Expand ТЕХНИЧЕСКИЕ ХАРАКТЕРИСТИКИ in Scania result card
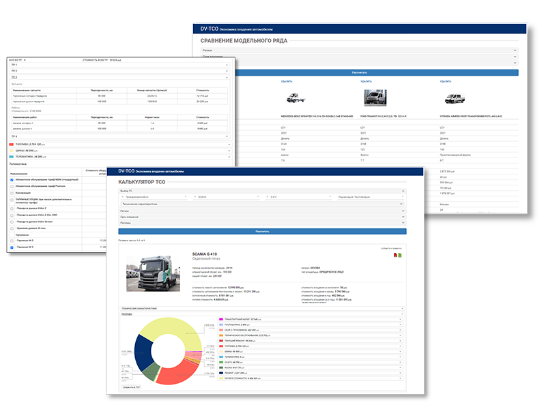Screen dimensions: 546x409 (x=262, y=309)
